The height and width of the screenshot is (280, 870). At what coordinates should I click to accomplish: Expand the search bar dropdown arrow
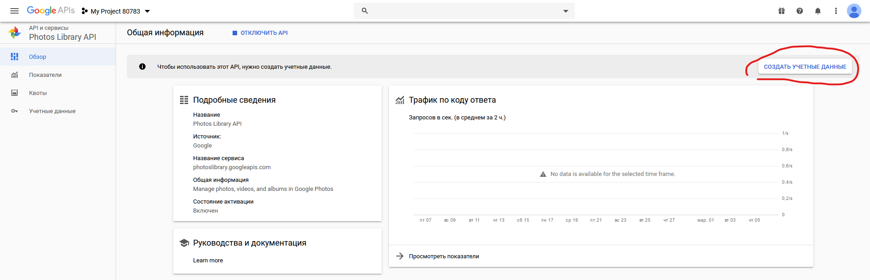click(x=566, y=11)
